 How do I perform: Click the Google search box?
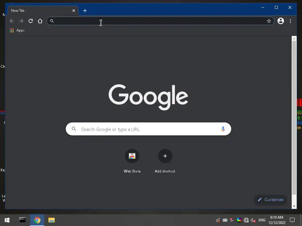tap(148, 129)
